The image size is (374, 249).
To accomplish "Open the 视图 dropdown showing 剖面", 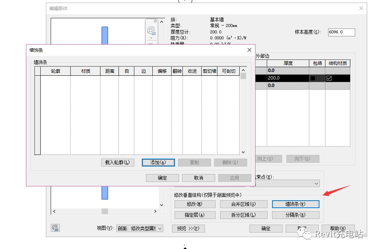I will [x=140, y=228].
